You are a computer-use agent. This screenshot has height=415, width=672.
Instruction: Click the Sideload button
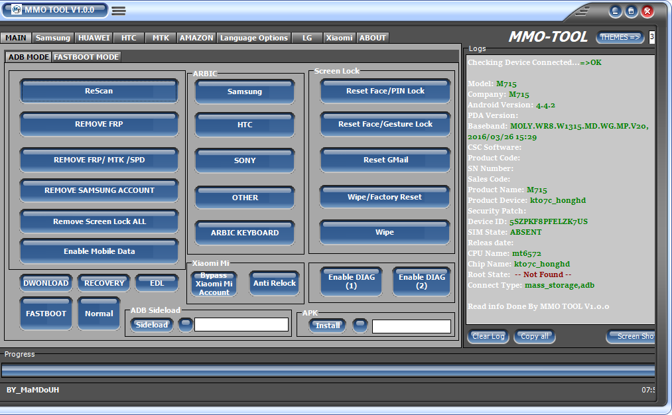(x=152, y=325)
